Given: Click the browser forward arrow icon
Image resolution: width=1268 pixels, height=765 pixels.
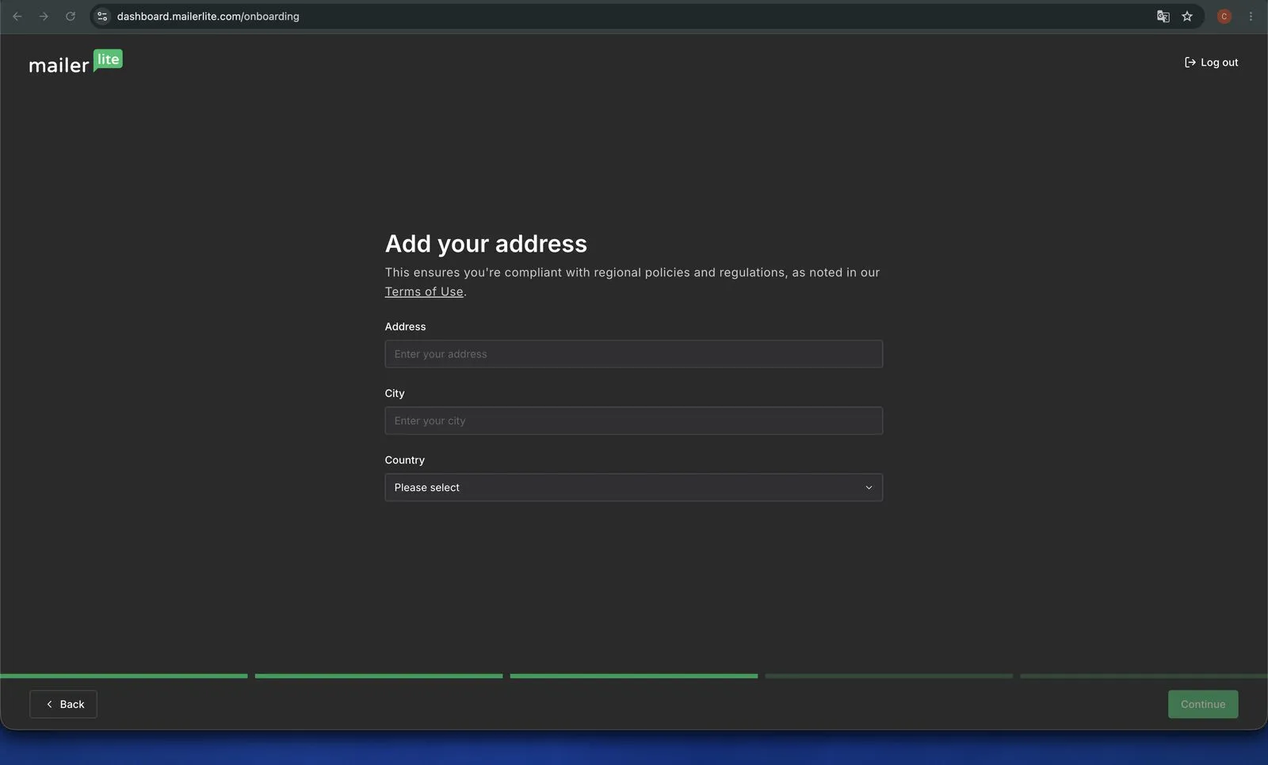Looking at the screenshot, I should (44, 16).
